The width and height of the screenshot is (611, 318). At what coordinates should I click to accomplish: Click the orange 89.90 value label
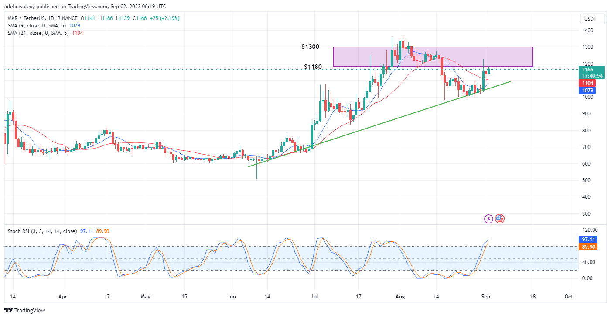click(588, 247)
